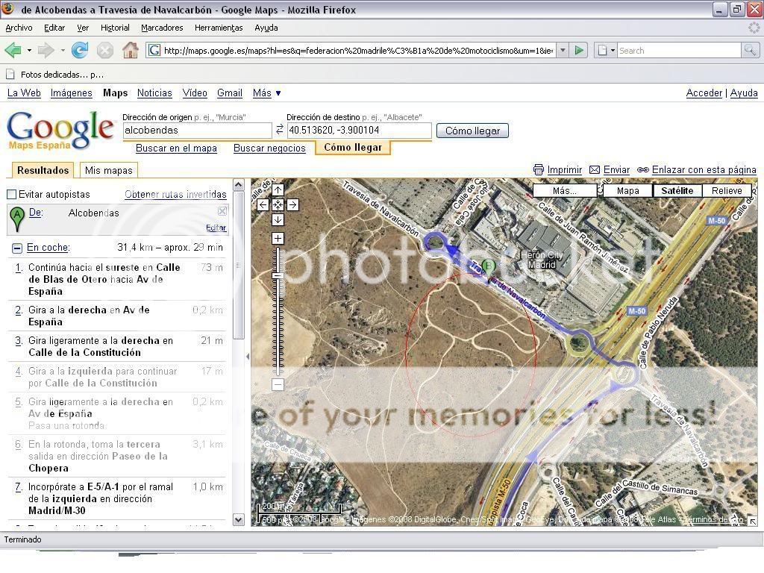This screenshot has height=573, width=764.
Task: Enable the Evitar autopistas checkbox
Action: click(x=12, y=195)
